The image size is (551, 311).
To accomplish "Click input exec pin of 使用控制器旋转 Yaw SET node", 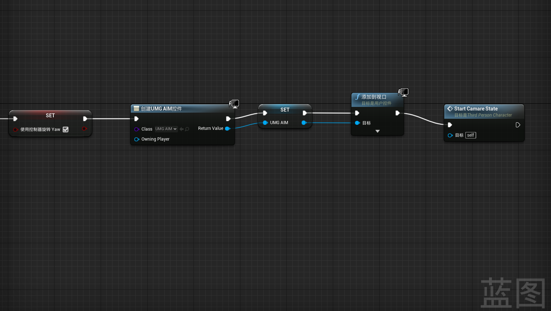I will [15, 119].
